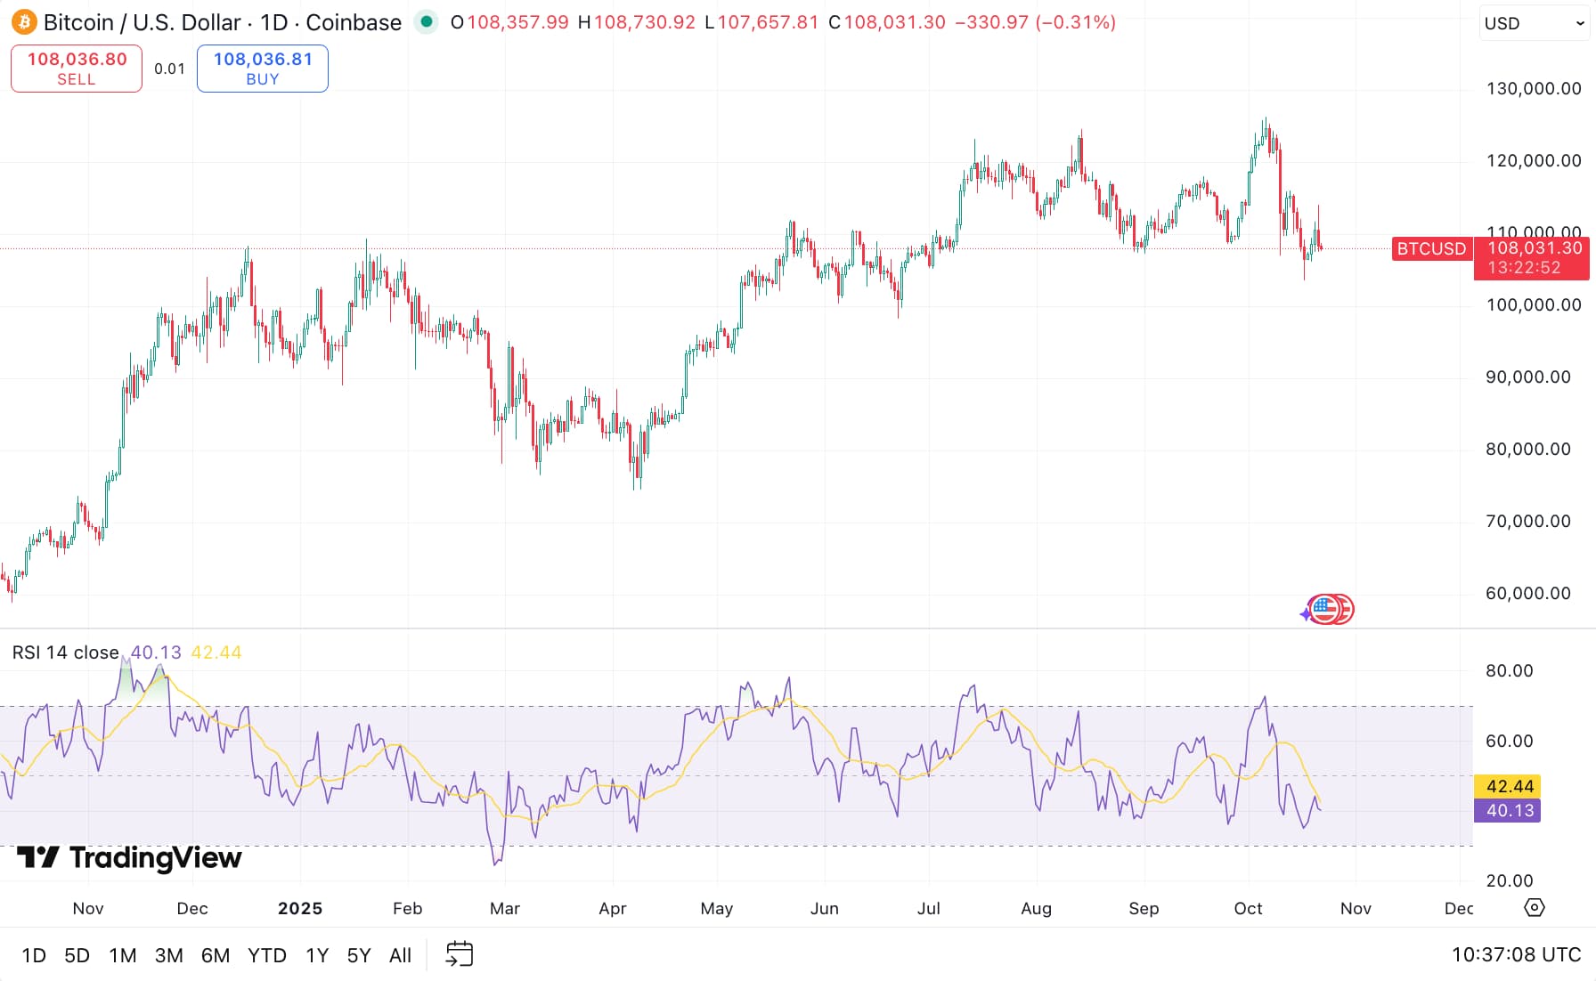Click the TradingView logo
1596x981 pixels.
point(129,857)
